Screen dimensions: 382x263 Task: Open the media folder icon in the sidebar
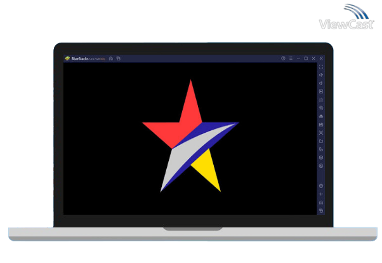coord(321,141)
